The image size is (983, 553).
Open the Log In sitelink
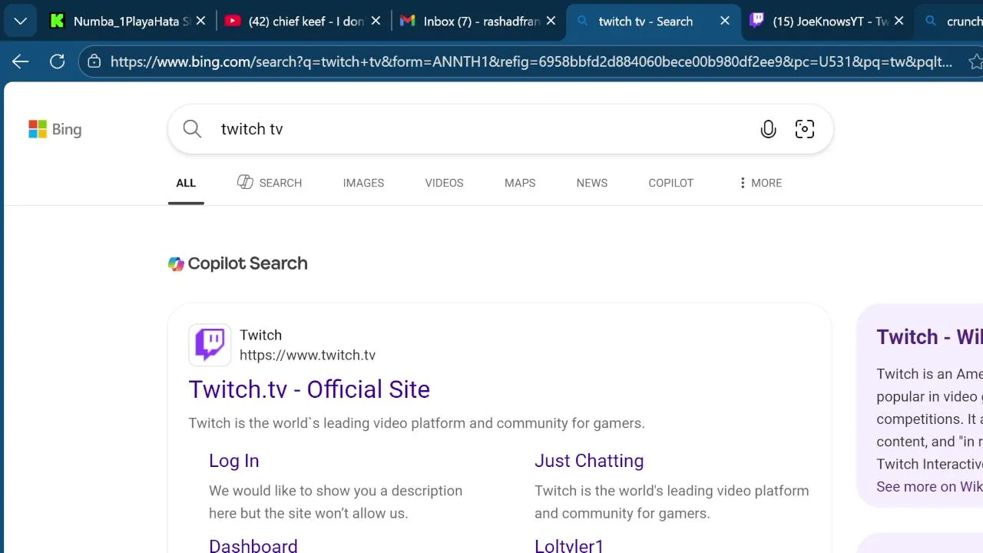tap(234, 461)
